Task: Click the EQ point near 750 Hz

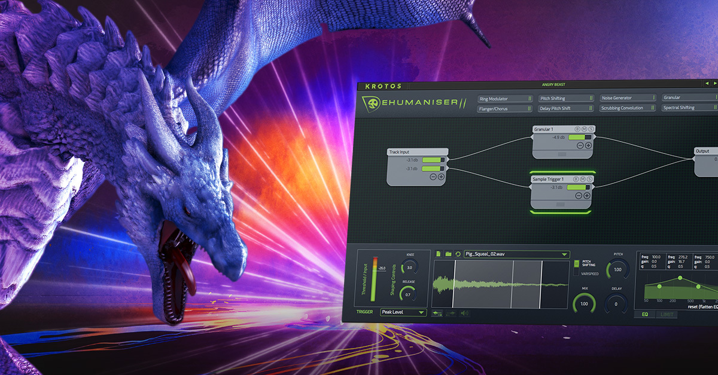Action: (698, 287)
